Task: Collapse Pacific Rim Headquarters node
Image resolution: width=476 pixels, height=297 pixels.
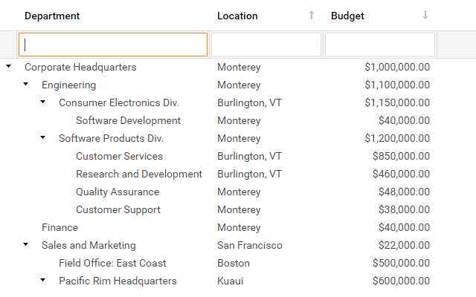Action: coord(42,281)
